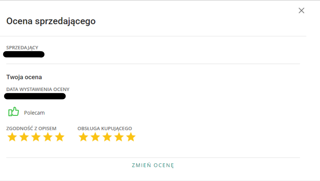
Task: Click the Ocena sprzedającego heading
Action: point(51,21)
